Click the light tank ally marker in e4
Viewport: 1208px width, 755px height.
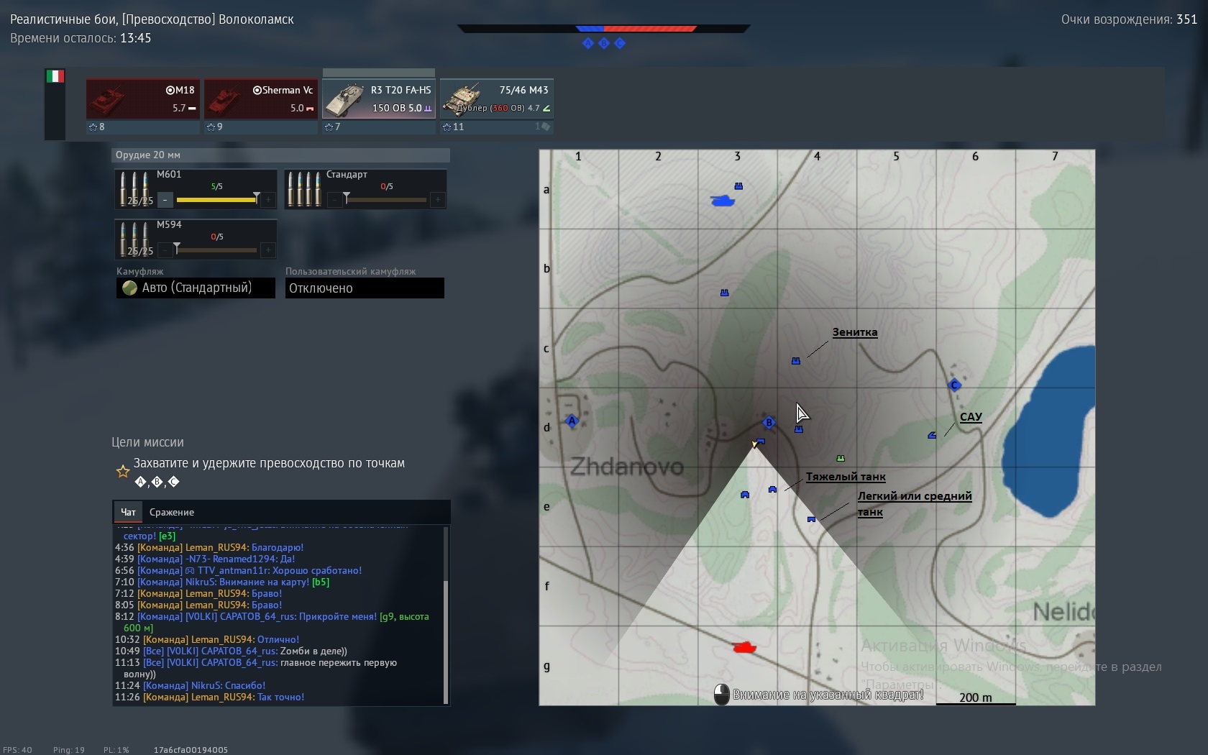[x=811, y=519]
